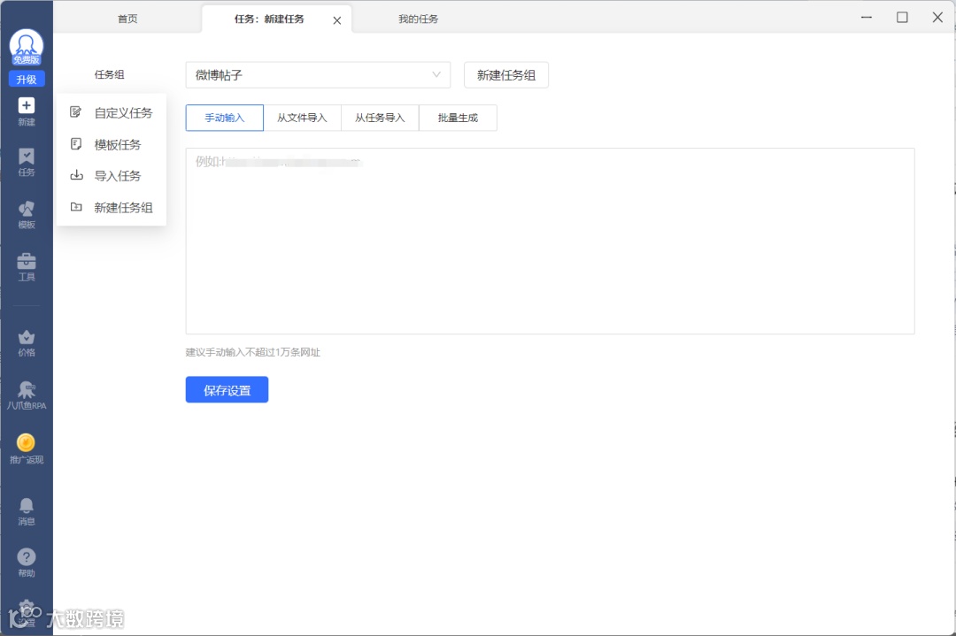
Task: Switch to the 我的任务 tab
Action: click(418, 19)
